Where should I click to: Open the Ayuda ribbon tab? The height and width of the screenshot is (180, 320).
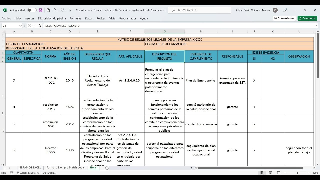click(144, 18)
